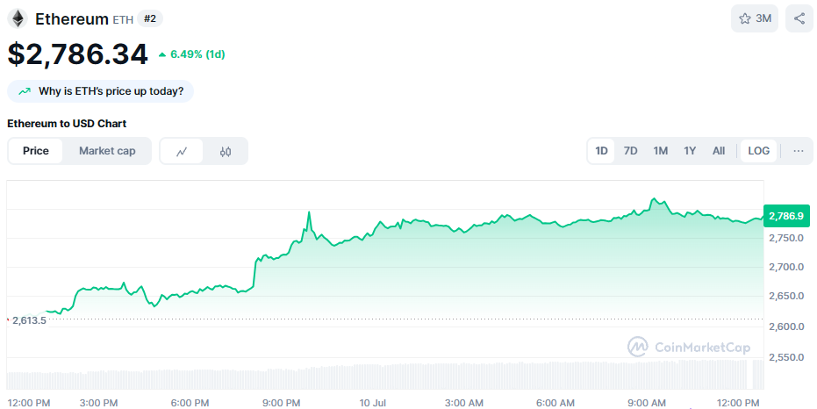
Task: Click the 2,550.0 y-axis label
Action: pyautogui.click(x=786, y=357)
